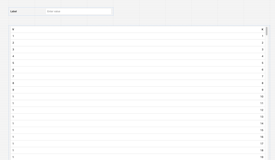275x160 pixels.
Task: Click V cell in the row where K is 10
Action: coord(13,96)
